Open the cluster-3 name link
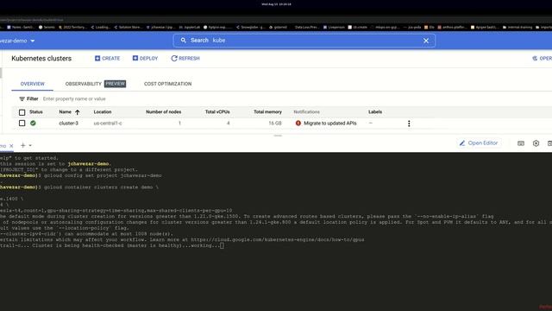552x311 pixels. click(69, 124)
